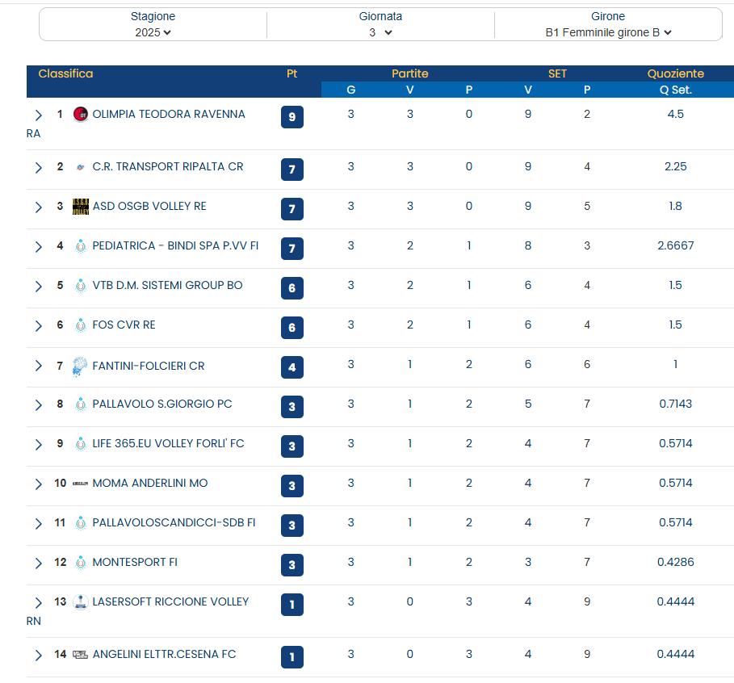
Task: Click the Pt column header
Action: tap(292, 73)
